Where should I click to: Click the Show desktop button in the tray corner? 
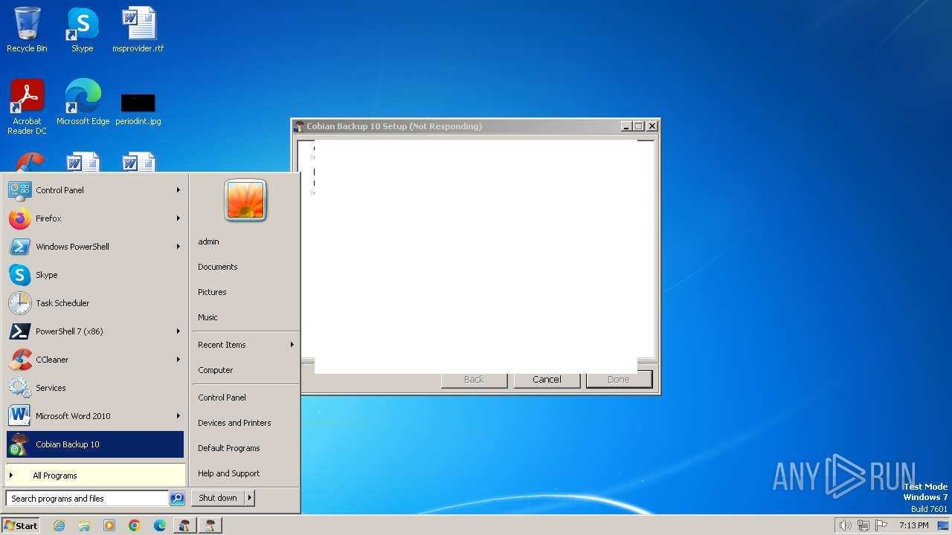pyautogui.click(x=943, y=525)
